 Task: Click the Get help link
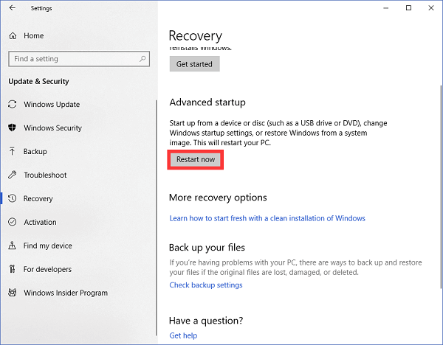(183, 335)
